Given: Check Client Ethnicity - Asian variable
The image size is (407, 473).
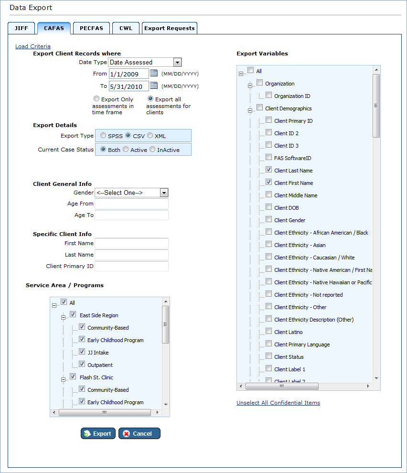Looking at the screenshot, I should [268, 244].
